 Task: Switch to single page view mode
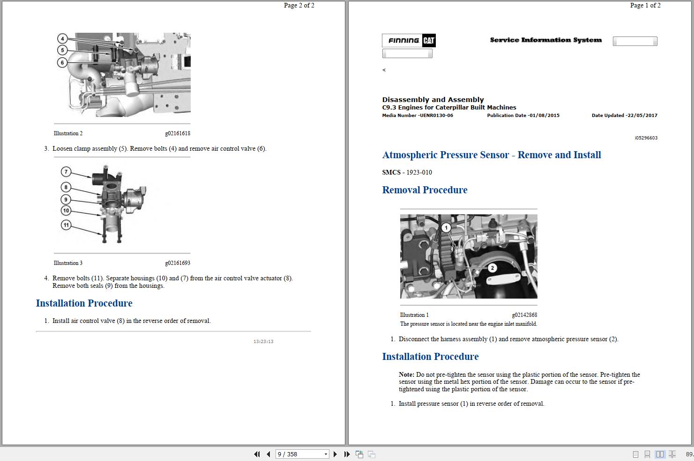click(636, 454)
